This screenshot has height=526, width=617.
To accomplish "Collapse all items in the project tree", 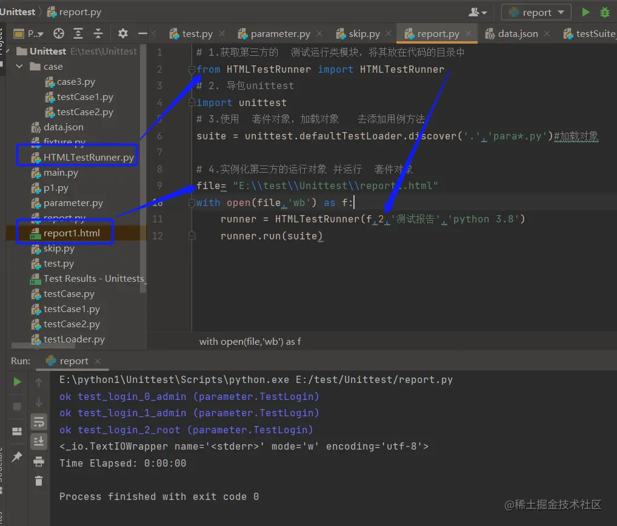I will click(98, 34).
